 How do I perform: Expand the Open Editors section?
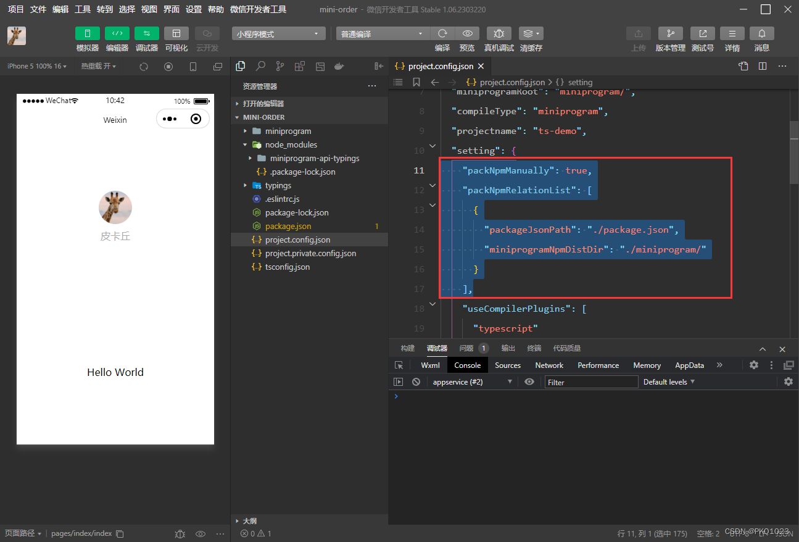[309, 104]
